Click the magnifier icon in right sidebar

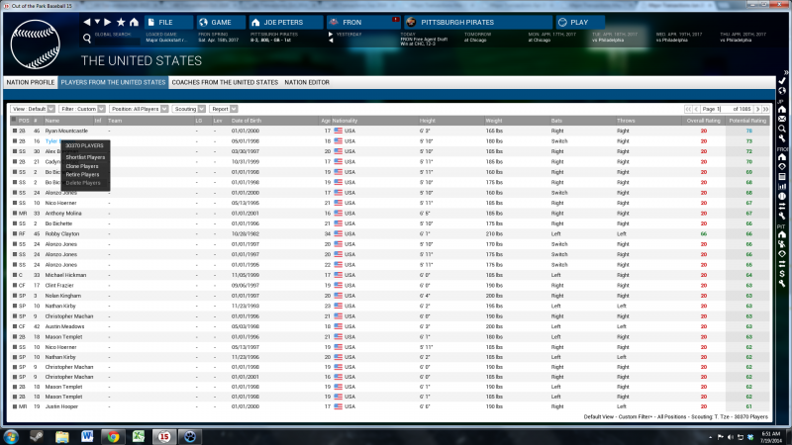pyautogui.click(x=782, y=130)
